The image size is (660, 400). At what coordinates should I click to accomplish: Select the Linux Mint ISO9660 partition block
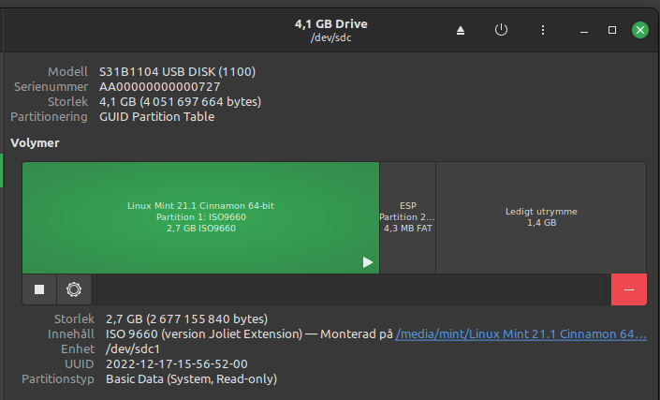pos(200,217)
